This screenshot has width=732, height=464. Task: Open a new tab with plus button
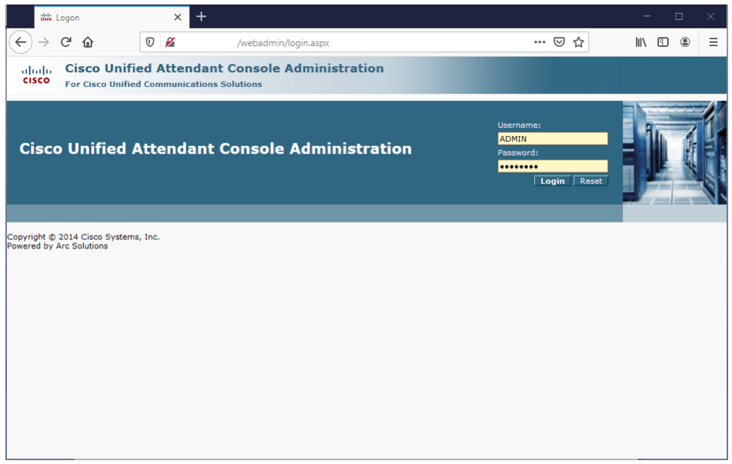coord(201,17)
